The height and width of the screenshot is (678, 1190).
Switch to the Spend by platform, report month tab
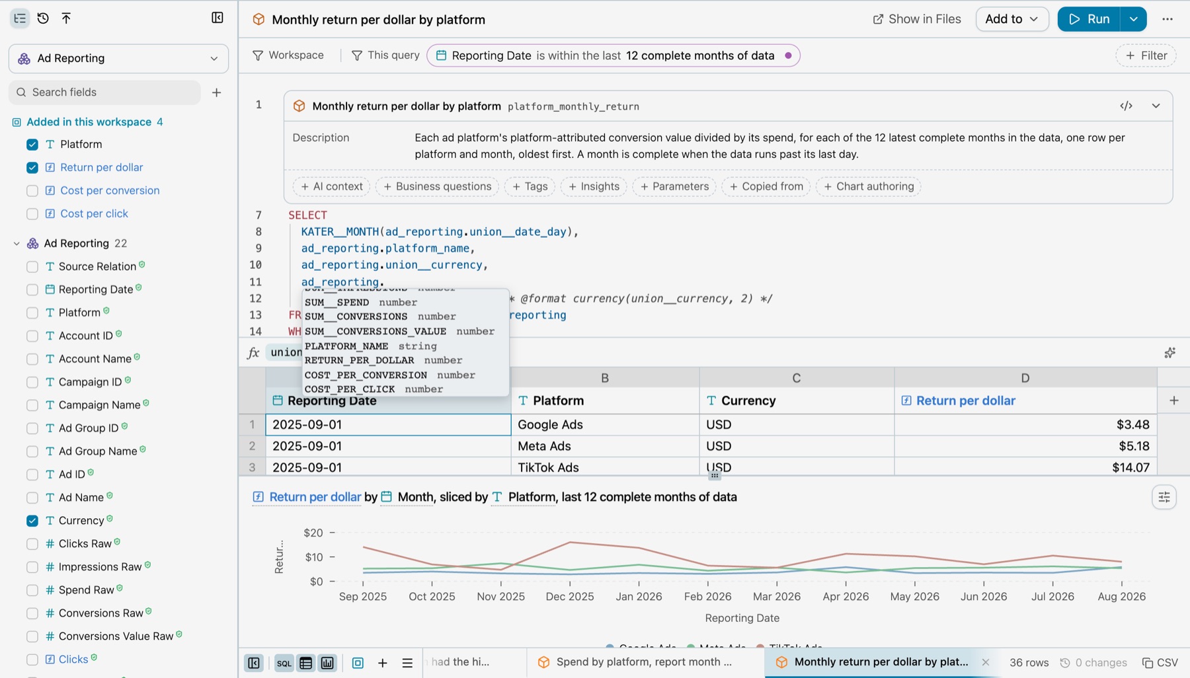click(x=645, y=662)
